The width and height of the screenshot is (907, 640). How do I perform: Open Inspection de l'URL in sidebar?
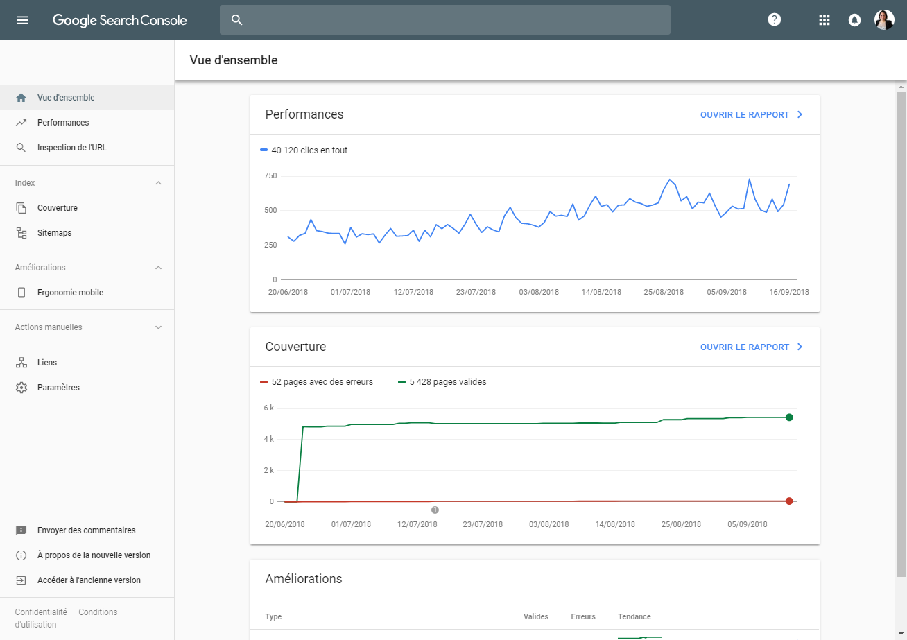87,148
